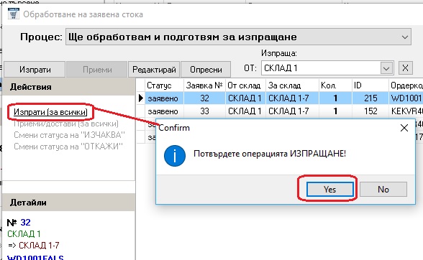Click the blue info icon in Confirm dialog

pos(175,156)
